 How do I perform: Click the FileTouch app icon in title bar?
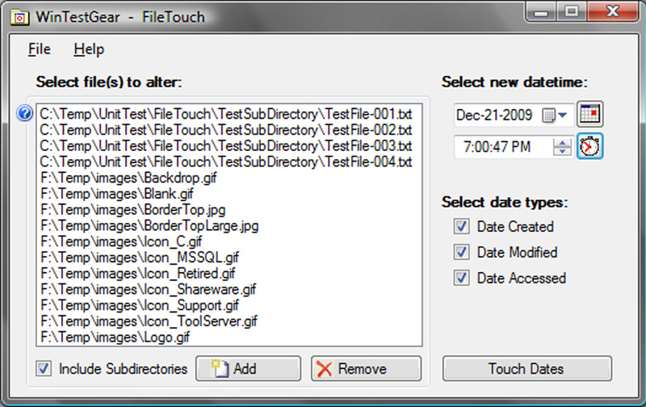(19, 18)
